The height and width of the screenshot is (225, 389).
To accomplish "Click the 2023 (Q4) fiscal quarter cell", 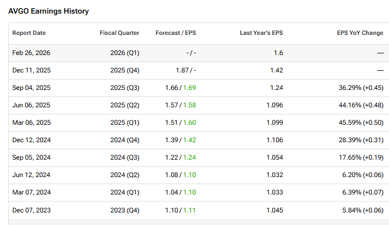I will pos(124,210).
